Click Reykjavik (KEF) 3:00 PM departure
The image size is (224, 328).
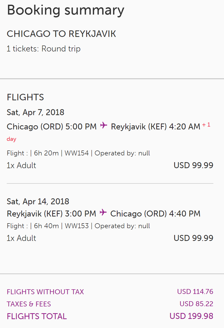click(51, 214)
